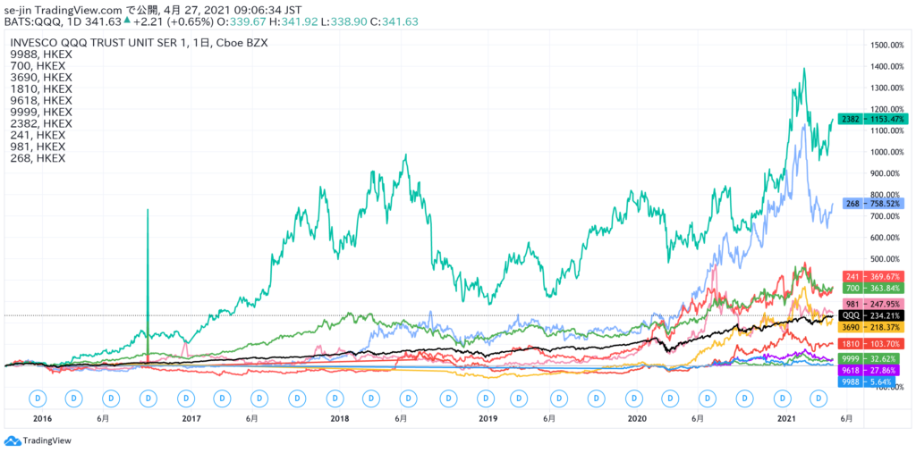Click the 2016 time axis label
This screenshot has width=916, height=453.
coord(43,418)
